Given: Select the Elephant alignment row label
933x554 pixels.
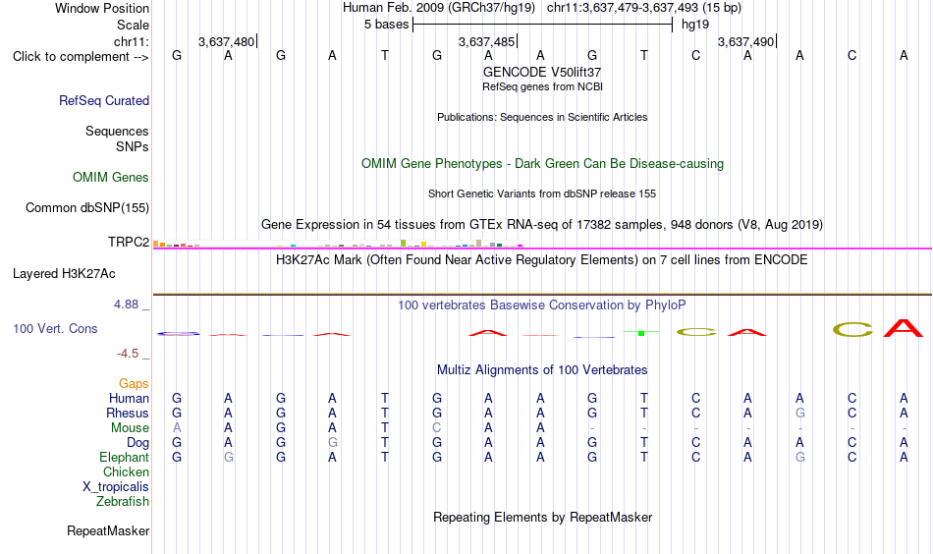Looking at the screenshot, I should (x=125, y=457).
